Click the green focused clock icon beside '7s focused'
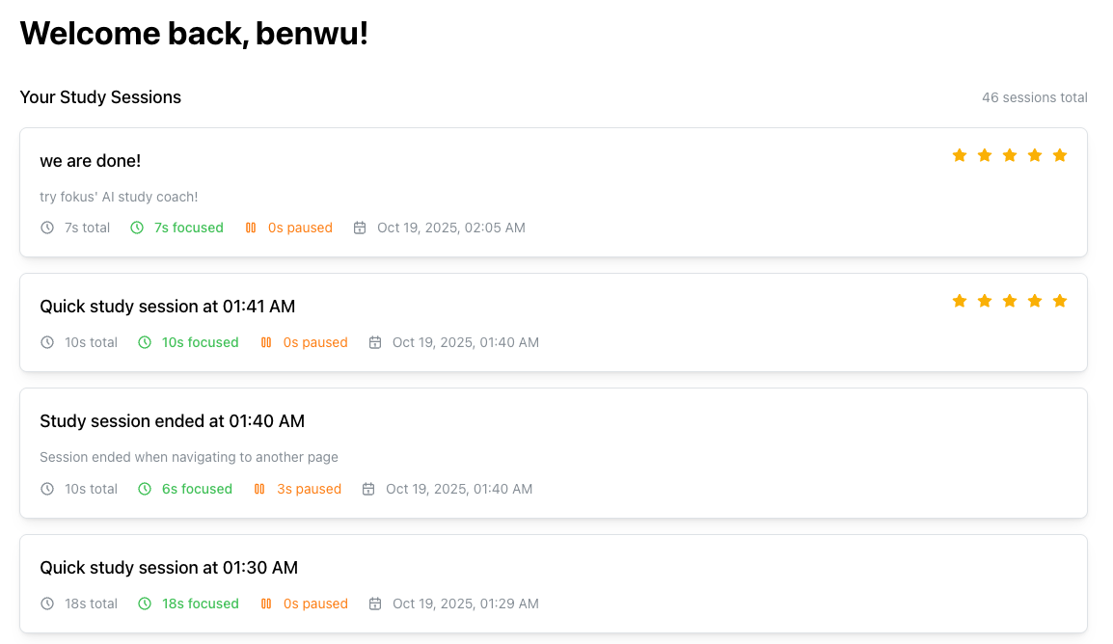The width and height of the screenshot is (1113, 644). [x=137, y=228]
